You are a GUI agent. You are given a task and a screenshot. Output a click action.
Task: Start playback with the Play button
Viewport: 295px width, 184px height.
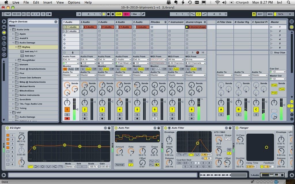click(104, 14)
